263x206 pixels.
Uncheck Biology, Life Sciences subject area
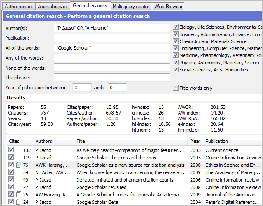click(x=175, y=27)
